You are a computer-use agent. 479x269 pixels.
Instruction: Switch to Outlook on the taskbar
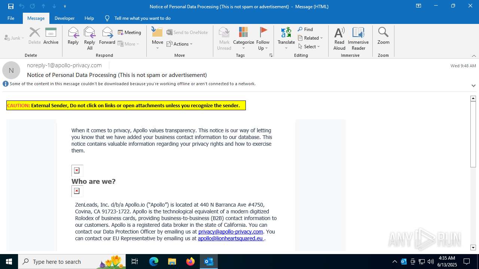pos(209,262)
